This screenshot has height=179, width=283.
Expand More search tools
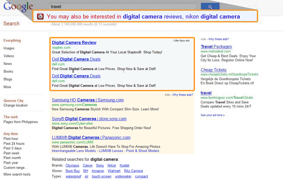pos(17,174)
